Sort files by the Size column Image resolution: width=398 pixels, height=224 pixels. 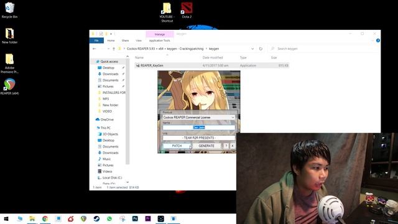(x=274, y=58)
